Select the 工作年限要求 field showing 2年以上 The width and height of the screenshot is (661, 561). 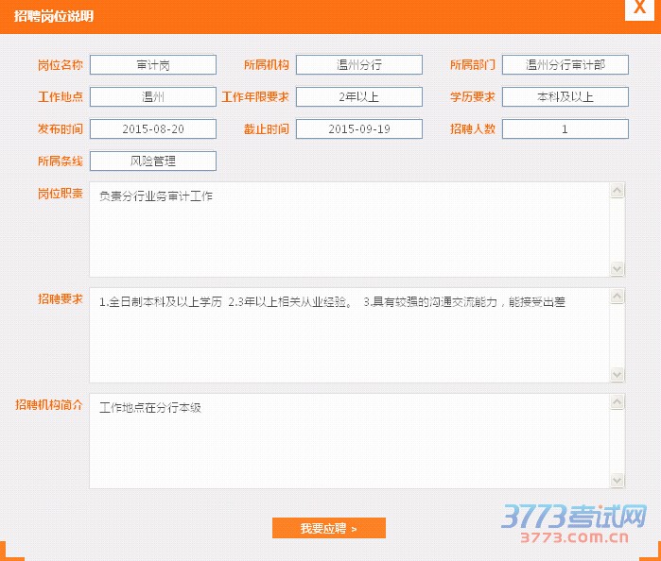tap(359, 97)
